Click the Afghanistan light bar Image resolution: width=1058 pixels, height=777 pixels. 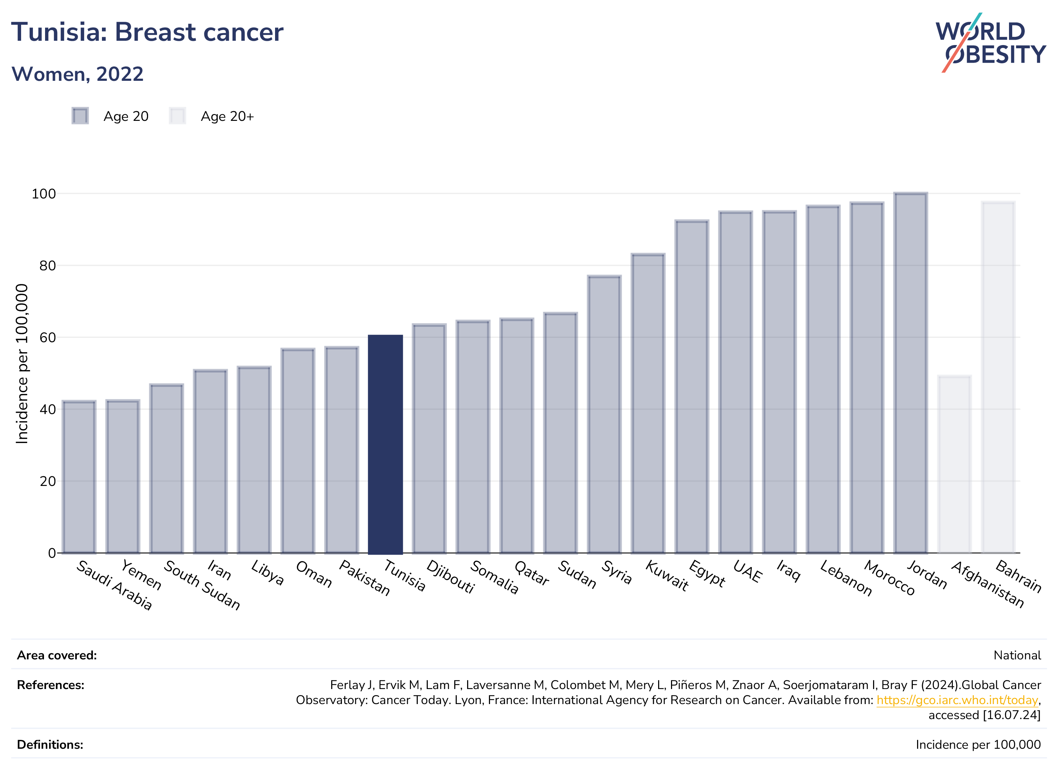click(955, 464)
